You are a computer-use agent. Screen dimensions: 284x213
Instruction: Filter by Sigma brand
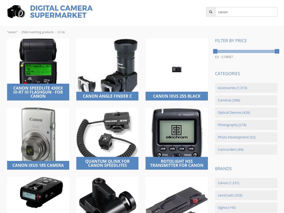[246, 207]
